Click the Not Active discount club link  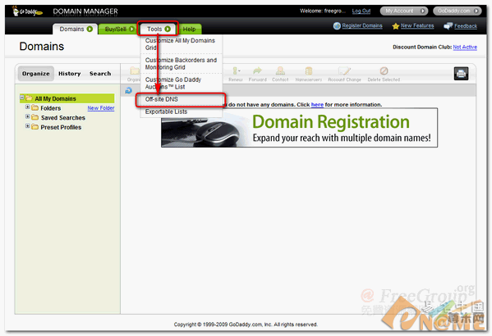(x=465, y=47)
